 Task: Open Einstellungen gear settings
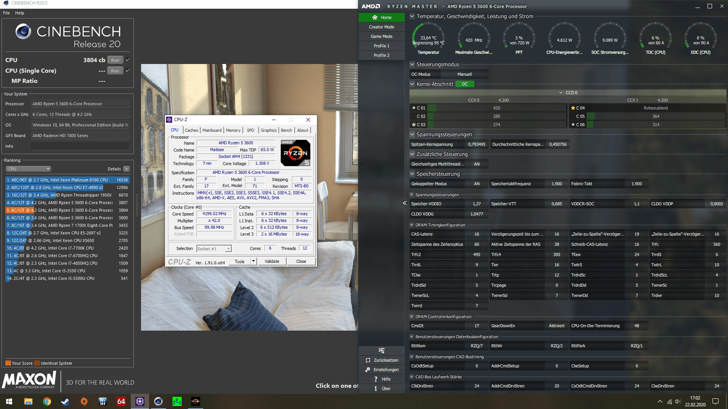368,370
